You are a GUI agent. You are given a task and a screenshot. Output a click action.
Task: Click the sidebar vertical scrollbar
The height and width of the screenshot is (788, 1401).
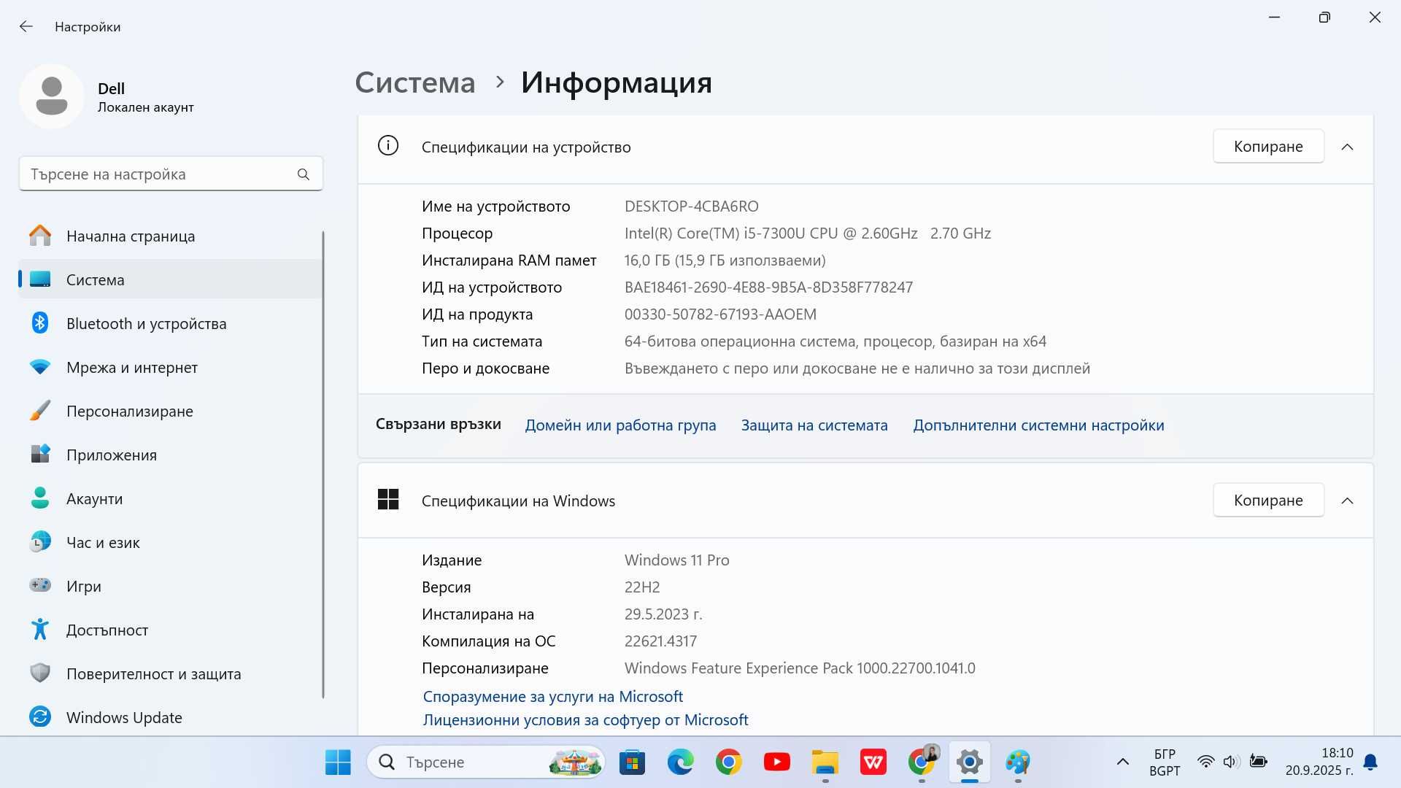[x=323, y=465]
